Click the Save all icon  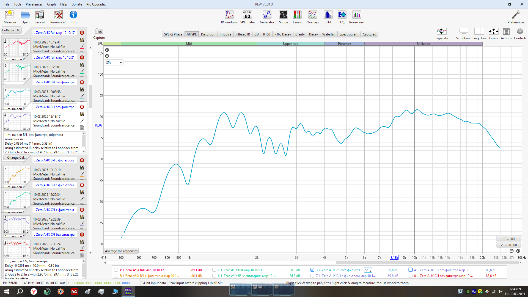pyautogui.click(x=40, y=17)
